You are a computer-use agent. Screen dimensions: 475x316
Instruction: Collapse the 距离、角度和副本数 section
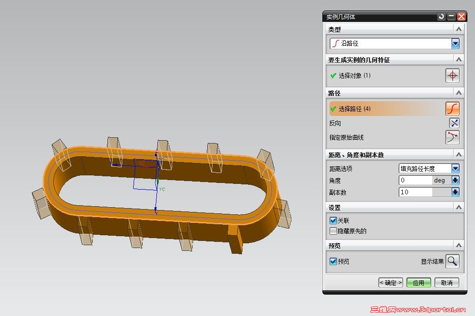[x=459, y=154]
